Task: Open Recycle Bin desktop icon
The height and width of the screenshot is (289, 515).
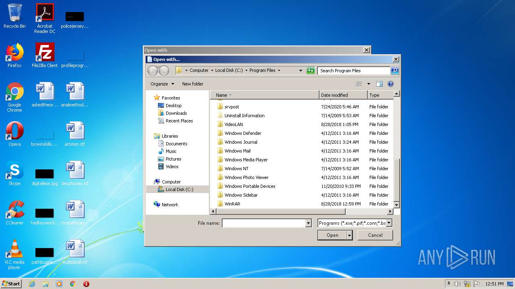Action: pyautogui.click(x=14, y=16)
